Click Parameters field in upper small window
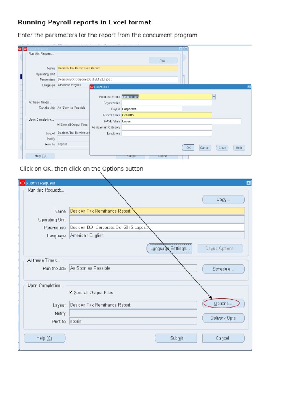Image resolution: width=306 pixels, height=408 pixels. 118,80
